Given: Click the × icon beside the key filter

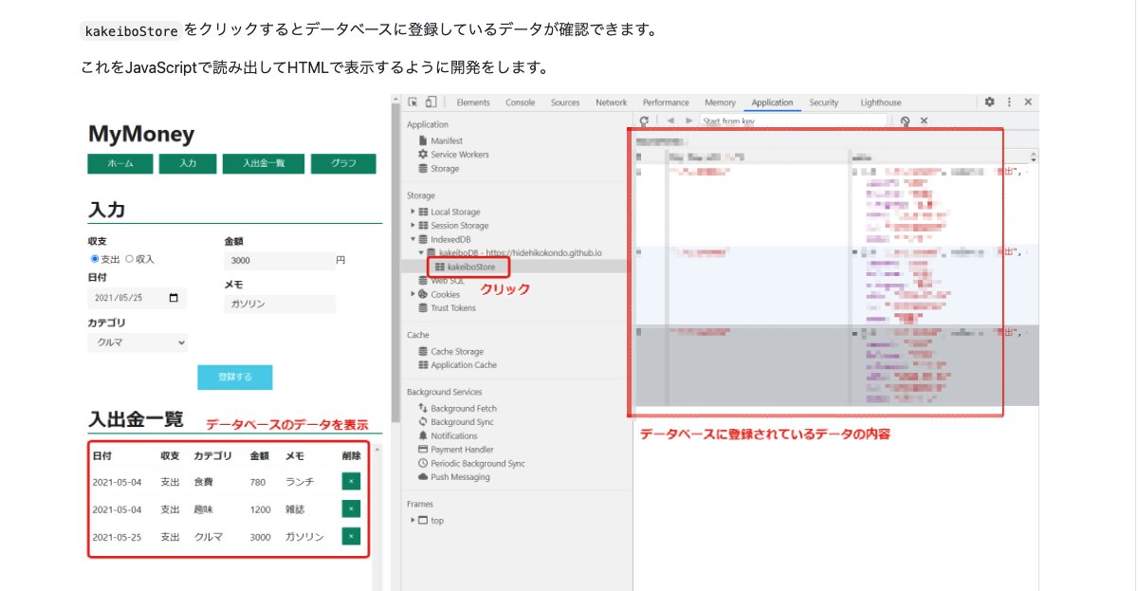Looking at the screenshot, I should pos(923,120).
